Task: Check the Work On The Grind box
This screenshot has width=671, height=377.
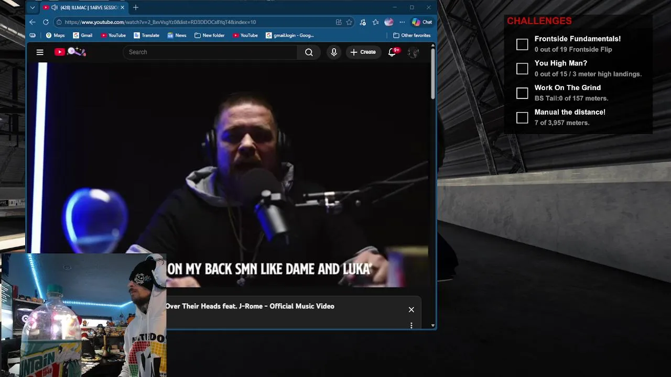Action: coord(522,93)
